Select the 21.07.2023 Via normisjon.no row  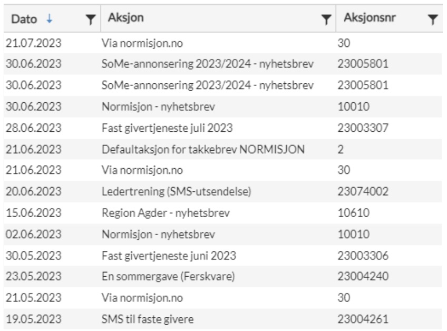tap(223, 43)
